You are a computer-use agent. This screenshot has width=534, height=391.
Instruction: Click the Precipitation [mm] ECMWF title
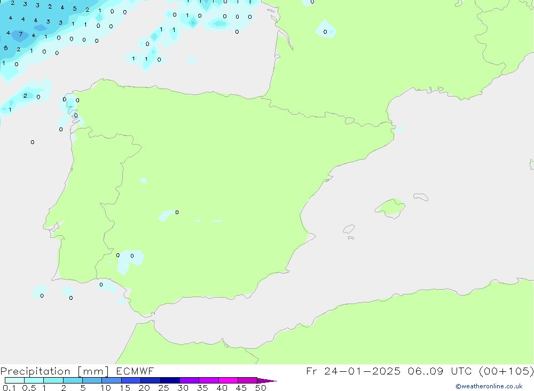[77, 371]
